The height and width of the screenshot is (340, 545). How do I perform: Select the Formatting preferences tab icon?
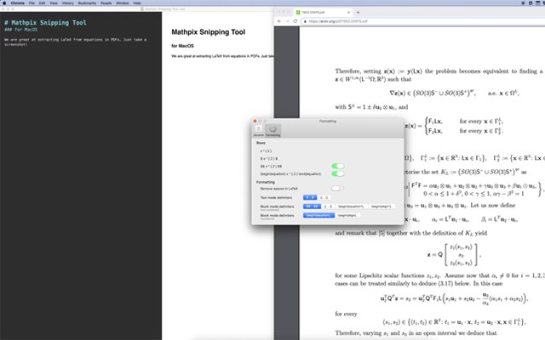(x=272, y=130)
